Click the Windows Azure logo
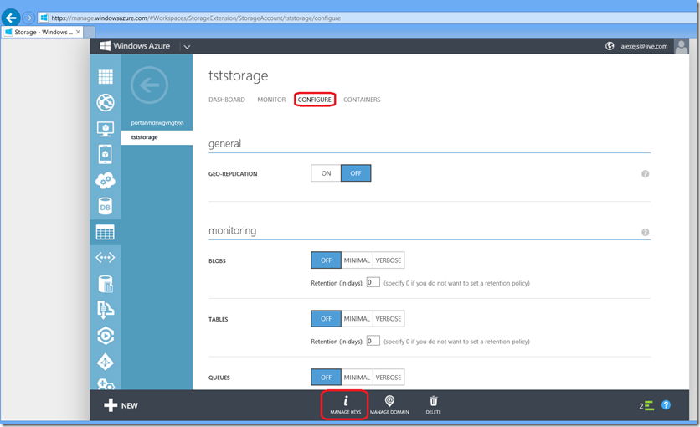 pyautogui.click(x=136, y=46)
